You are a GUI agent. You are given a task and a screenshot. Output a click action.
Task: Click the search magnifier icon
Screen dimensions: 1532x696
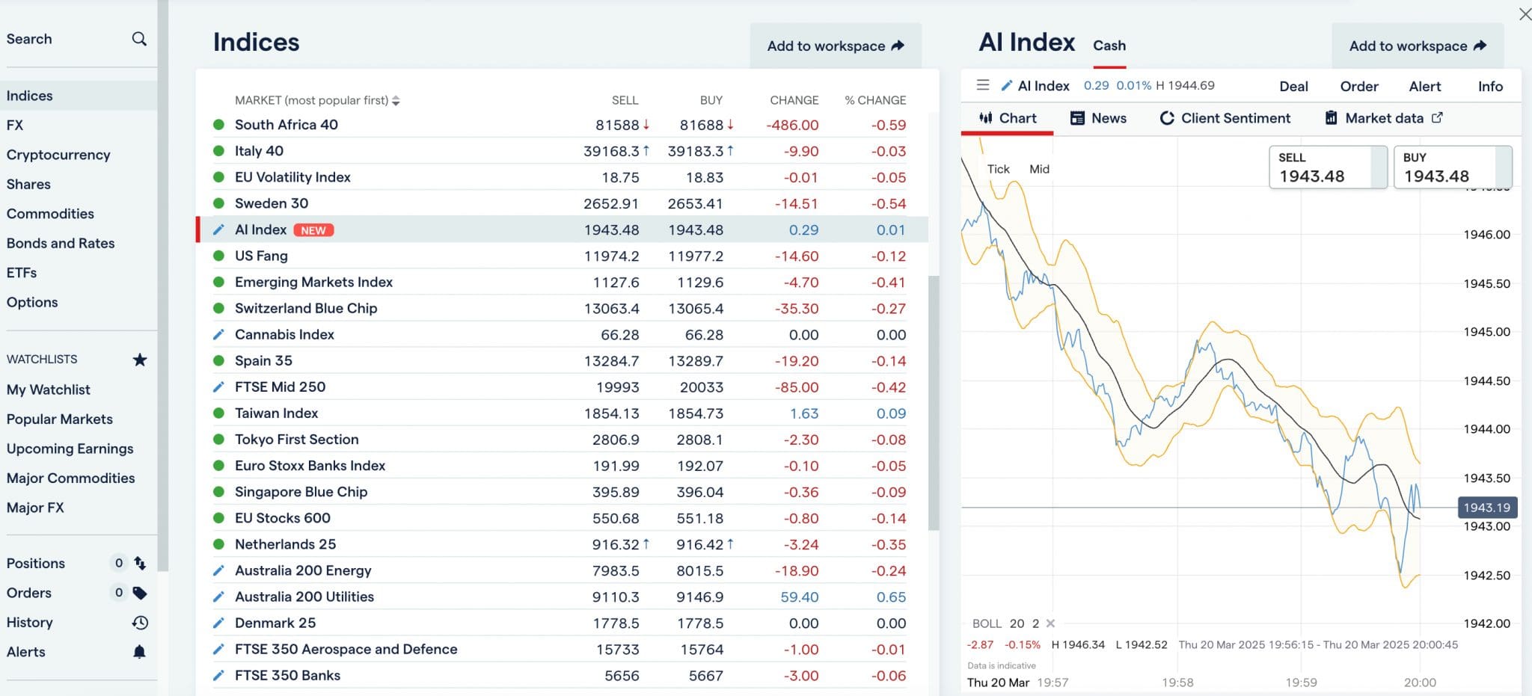139,39
